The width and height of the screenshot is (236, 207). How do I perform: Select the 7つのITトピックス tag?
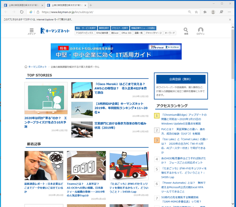point(84,33)
